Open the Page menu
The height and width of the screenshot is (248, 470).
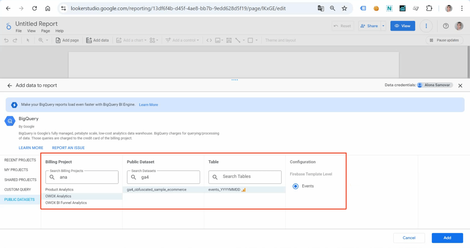click(45, 31)
